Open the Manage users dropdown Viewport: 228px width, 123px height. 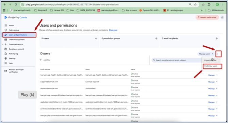[x=206, y=54]
